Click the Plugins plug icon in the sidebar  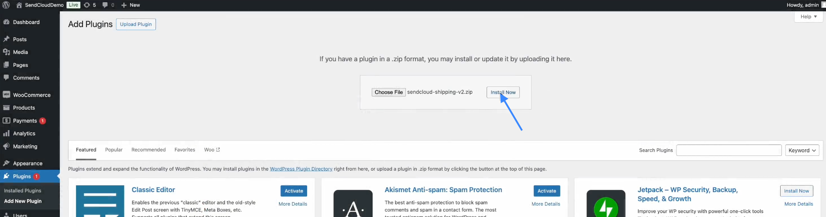coord(7,176)
